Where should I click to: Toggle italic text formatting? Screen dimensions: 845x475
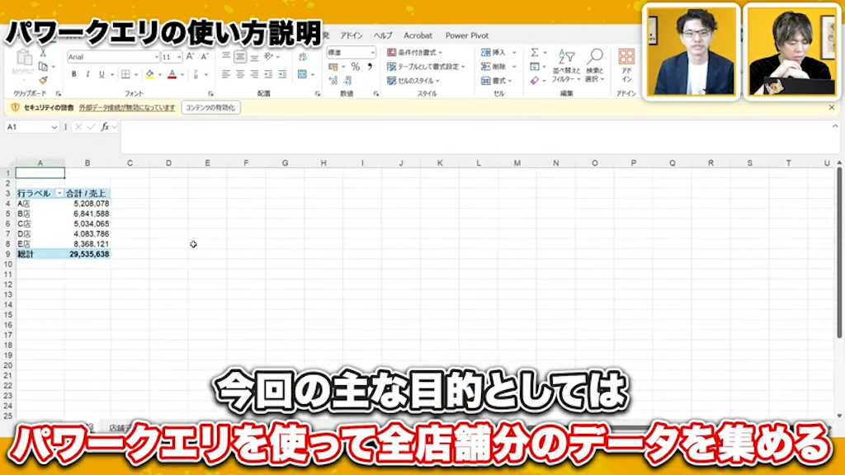pyautogui.click(x=87, y=74)
